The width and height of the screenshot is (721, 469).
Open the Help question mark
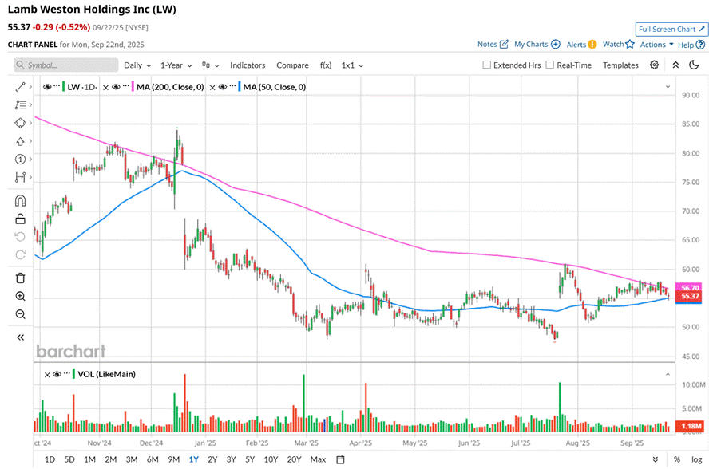(700, 45)
